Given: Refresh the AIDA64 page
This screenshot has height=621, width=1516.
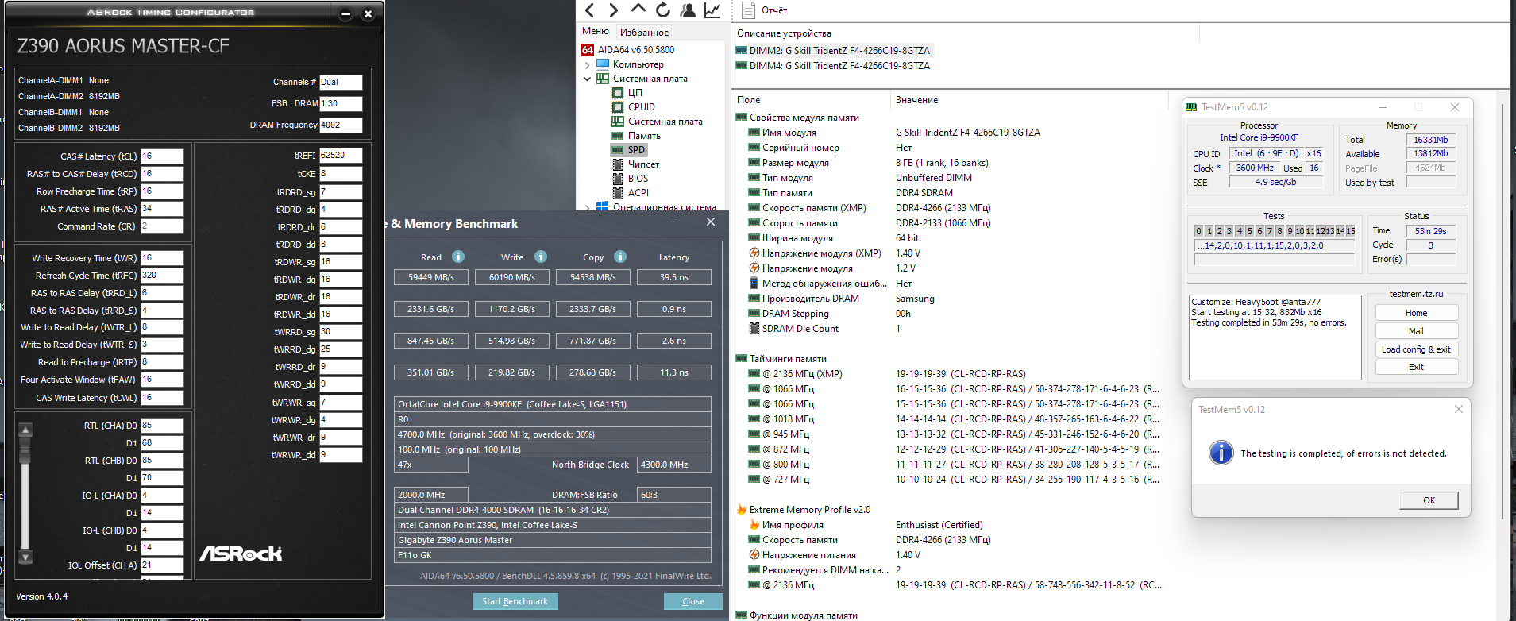Looking at the screenshot, I should click(x=663, y=10).
